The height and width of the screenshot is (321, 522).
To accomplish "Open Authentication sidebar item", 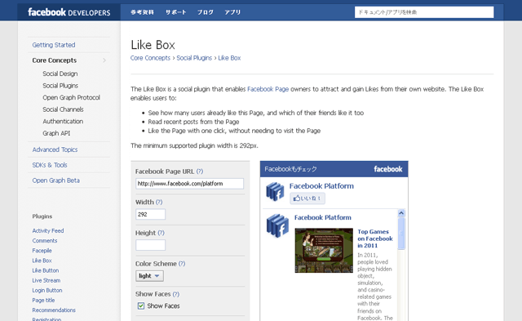I will pyautogui.click(x=63, y=122).
